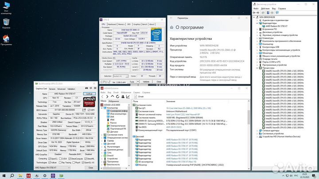This screenshot has width=319, height=179.
Task: Open Программы desktop icon
Action: click(x=6, y=40)
